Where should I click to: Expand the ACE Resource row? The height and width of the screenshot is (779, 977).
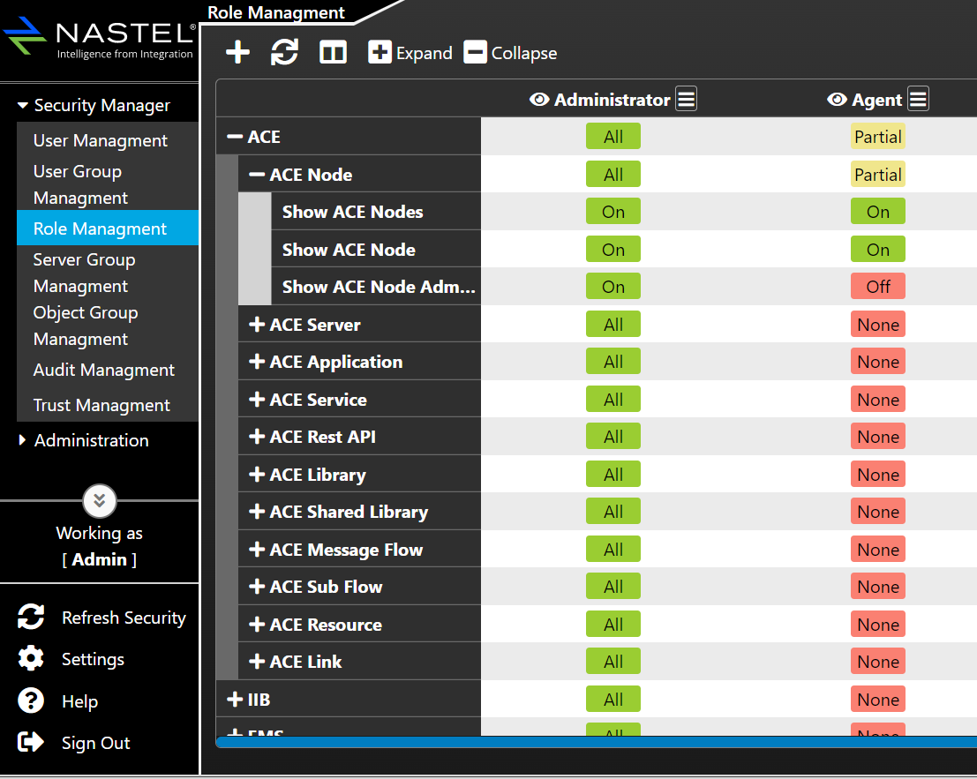[x=257, y=625]
